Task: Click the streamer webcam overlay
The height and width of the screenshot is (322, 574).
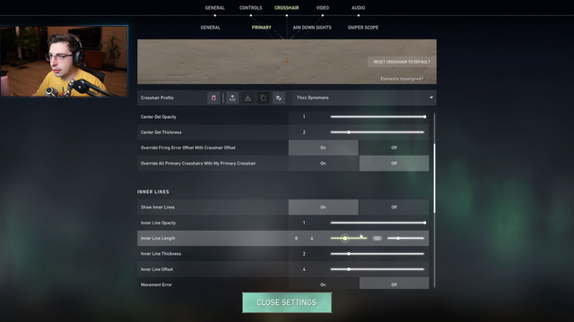Action: coord(64,61)
